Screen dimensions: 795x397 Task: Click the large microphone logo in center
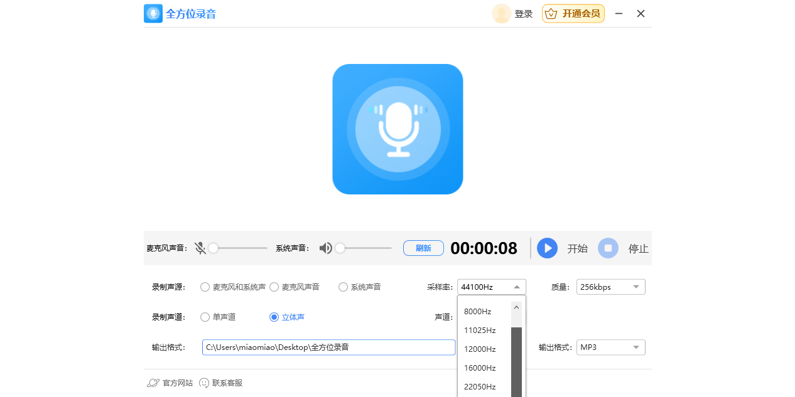point(397,129)
